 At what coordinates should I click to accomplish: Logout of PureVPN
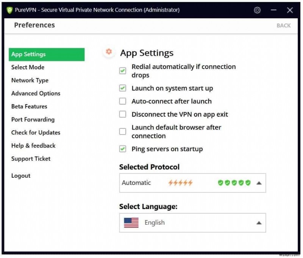21,175
